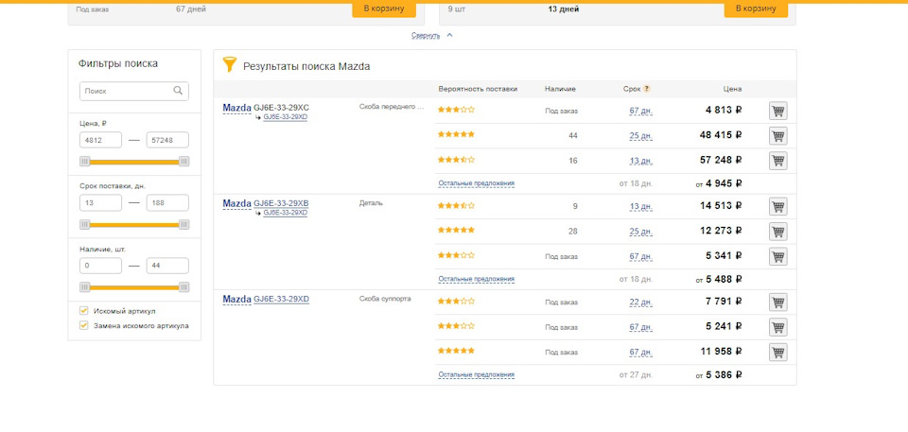This screenshot has height=432, width=908.
Task: Open the 13 дн. delivery term for 14 513 ₽
Action: point(641,207)
